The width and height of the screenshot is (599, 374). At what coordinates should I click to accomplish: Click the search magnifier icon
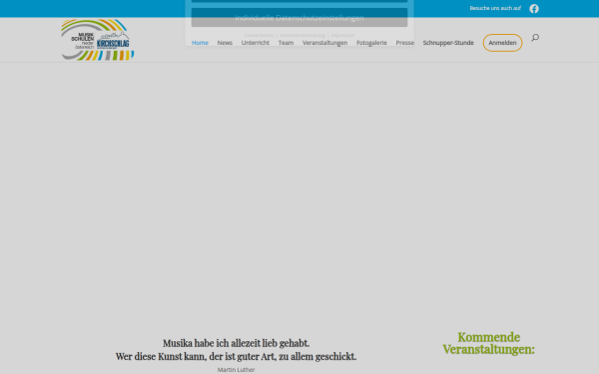tap(535, 38)
